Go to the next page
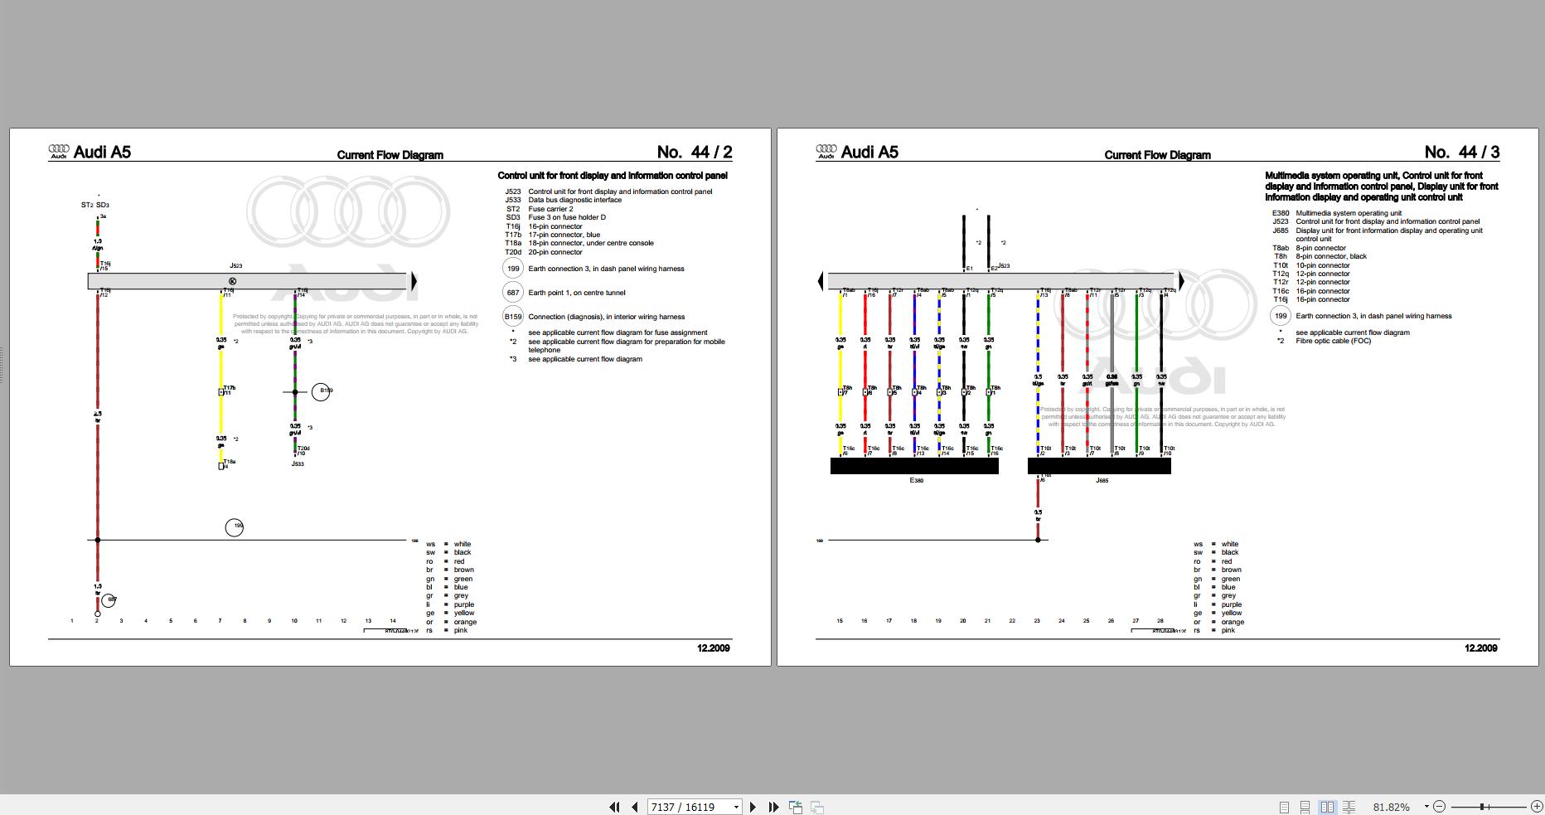1545x815 pixels. point(753,807)
